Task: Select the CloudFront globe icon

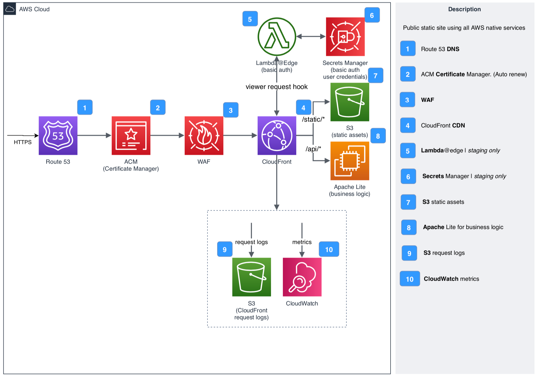Action: pyautogui.click(x=277, y=135)
